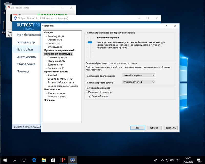Launch Microsoft Edge from the taskbar
Screen dimensions: 205x164
tap(34, 160)
